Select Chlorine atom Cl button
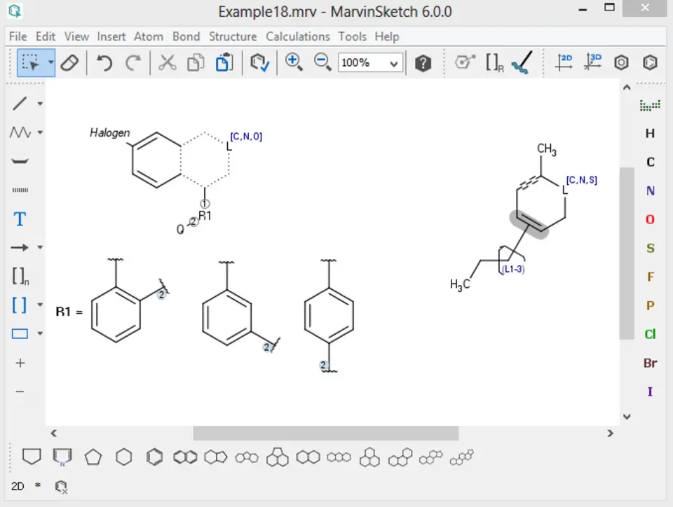 tap(650, 334)
